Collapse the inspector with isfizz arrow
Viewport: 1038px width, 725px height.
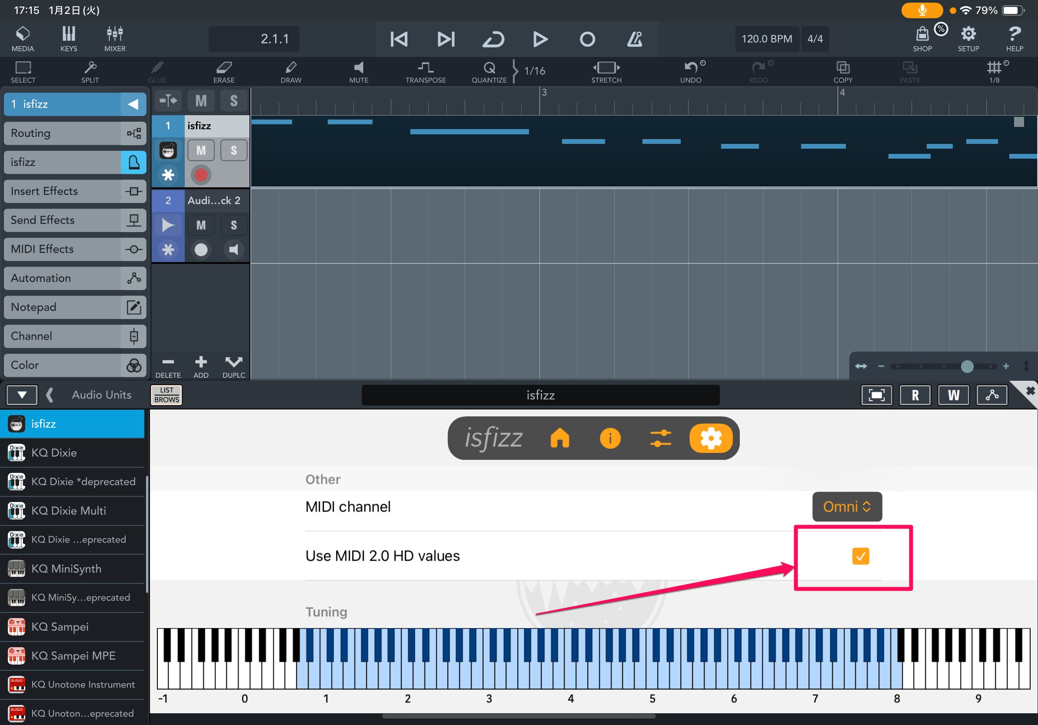click(x=133, y=104)
